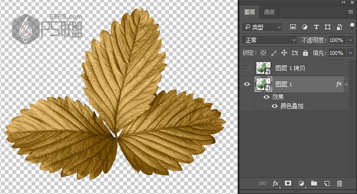Click the 颜色叠加 effect label
Image resolution: width=357 pixels, height=194 pixels.
(x=292, y=106)
